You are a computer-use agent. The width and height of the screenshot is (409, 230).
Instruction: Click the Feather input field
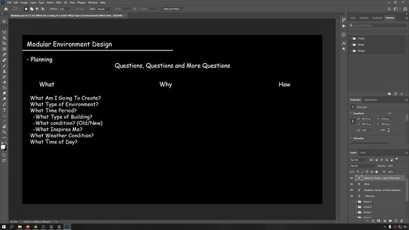click(65, 9)
